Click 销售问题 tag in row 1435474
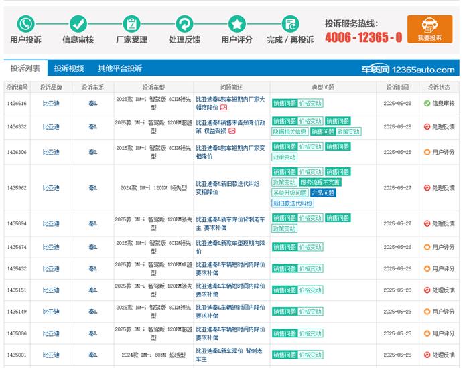Screen dimensions: 469x368 tap(285, 247)
